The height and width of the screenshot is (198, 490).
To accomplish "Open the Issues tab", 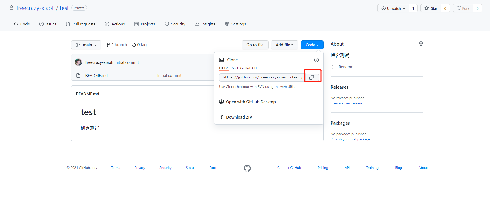I will tap(48, 24).
